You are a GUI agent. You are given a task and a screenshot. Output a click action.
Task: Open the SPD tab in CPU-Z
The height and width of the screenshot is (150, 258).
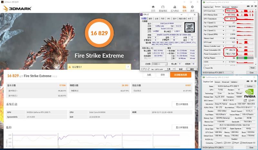(x=168, y=19)
